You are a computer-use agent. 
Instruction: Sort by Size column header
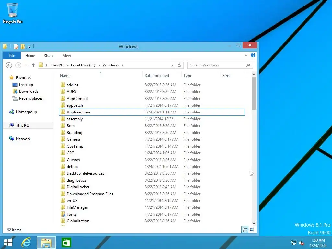233,75
